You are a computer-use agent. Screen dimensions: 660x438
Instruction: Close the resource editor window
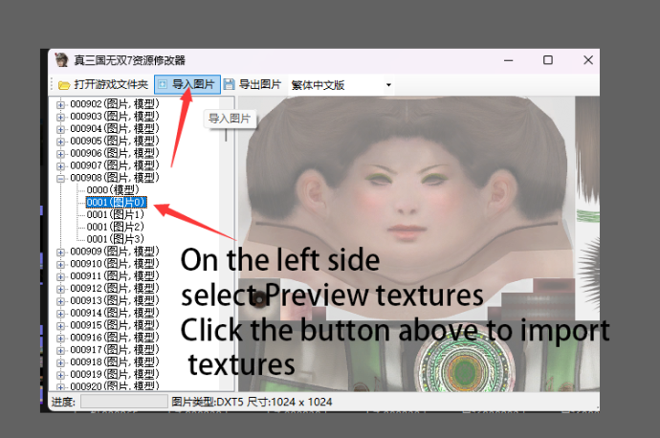click(588, 60)
